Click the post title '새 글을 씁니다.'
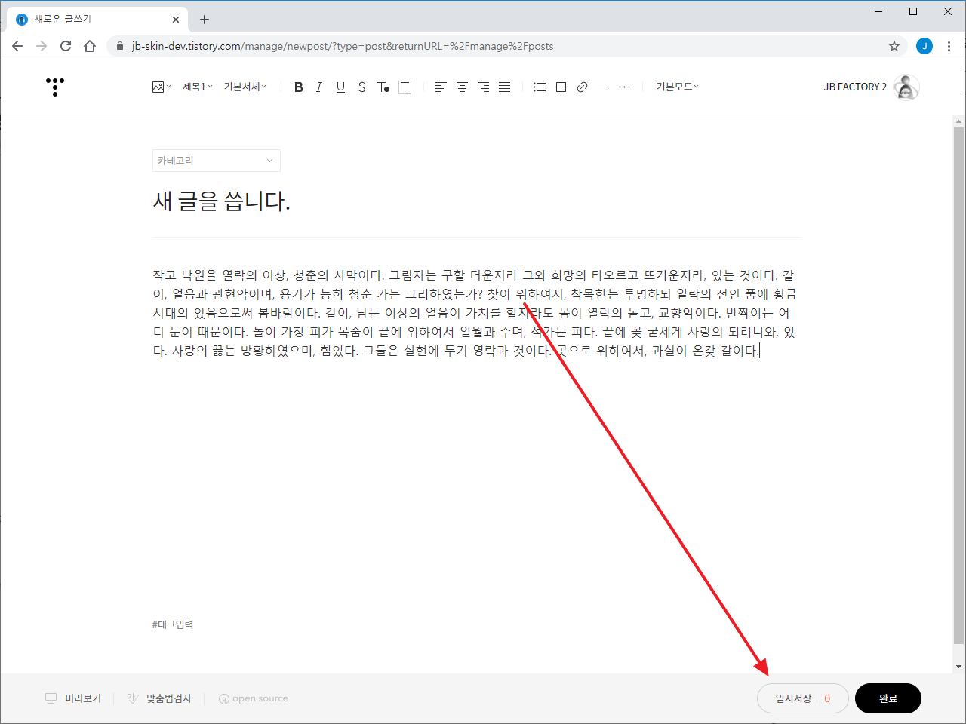The width and height of the screenshot is (966, 724). (222, 201)
